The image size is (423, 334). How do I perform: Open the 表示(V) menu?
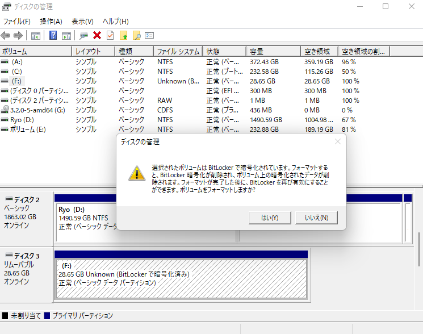(82, 22)
